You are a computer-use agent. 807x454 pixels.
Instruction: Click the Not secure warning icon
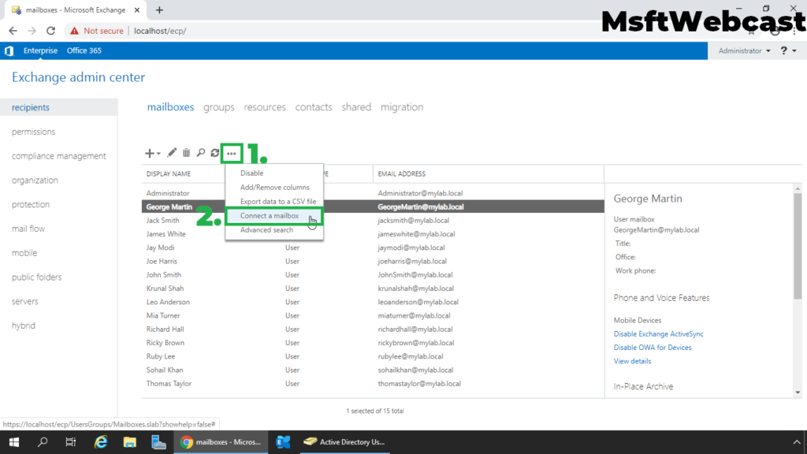[75, 31]
